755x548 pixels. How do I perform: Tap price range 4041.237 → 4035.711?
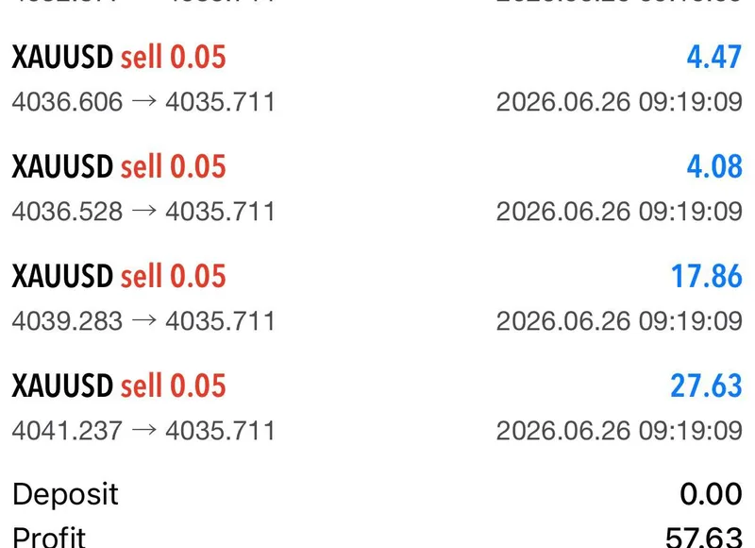143,431
